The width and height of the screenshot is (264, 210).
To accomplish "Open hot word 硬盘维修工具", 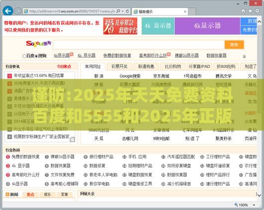I will 140,184.
